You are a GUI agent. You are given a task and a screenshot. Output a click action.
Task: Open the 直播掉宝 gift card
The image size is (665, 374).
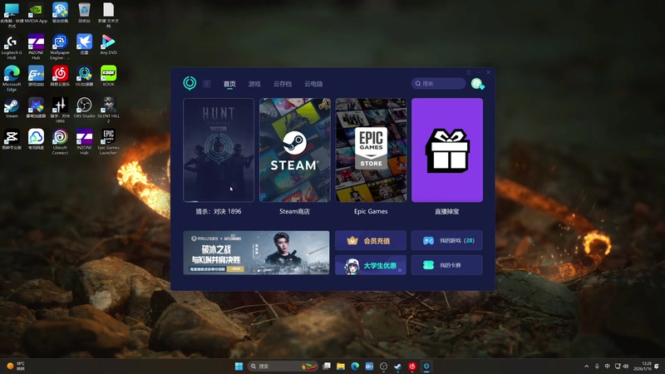(x=447, y=150)
